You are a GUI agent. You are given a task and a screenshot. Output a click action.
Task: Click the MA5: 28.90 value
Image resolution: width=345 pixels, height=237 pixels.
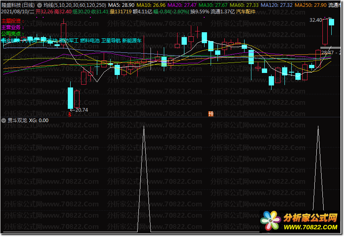(x=121, y=5)
